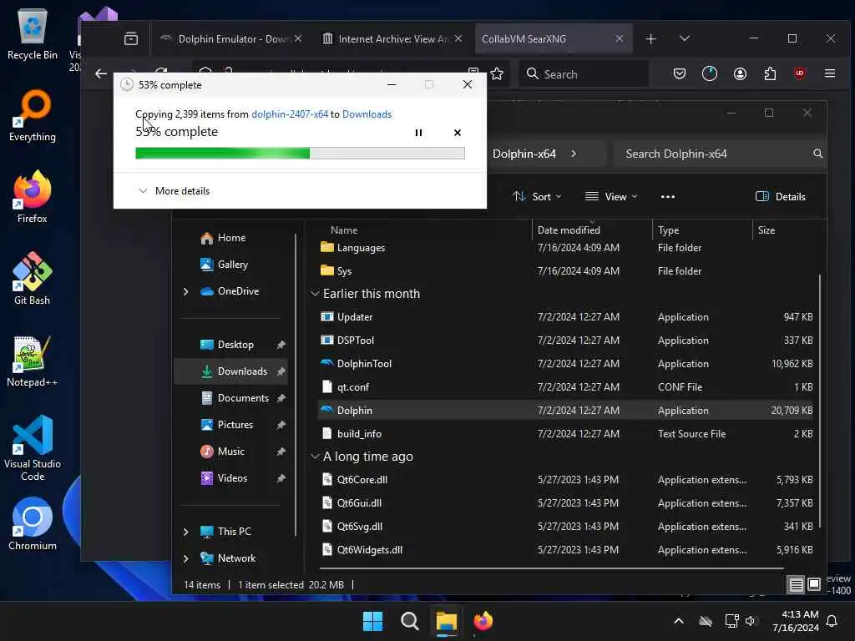Open File Explorer from the taskbar
The image size is (855, 641).
tap(446, 621)
